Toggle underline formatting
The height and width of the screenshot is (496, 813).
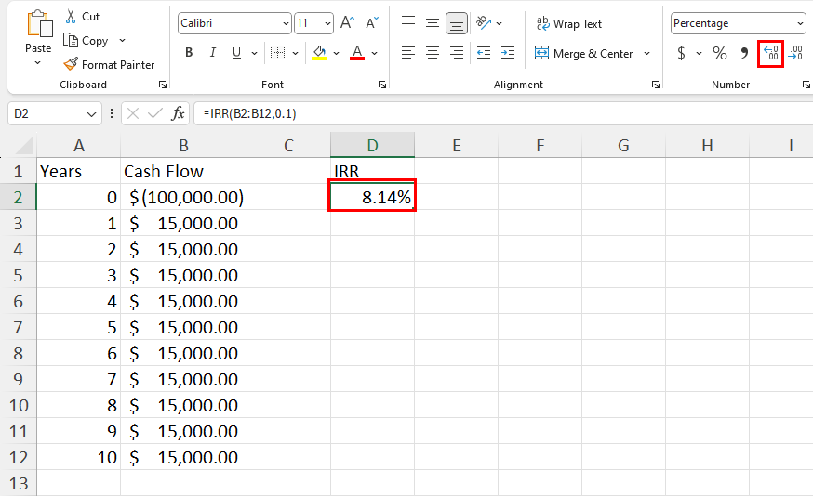236,52
